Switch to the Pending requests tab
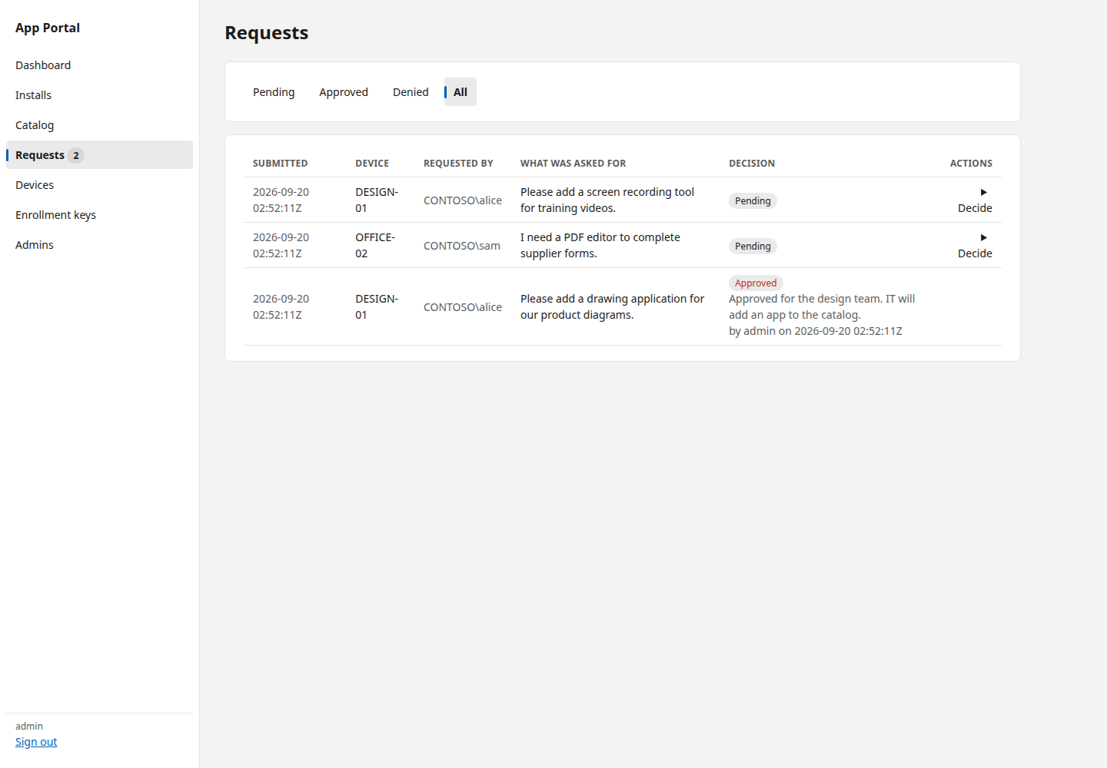Viewport: 1107px width, 768px height. pos(274,92)
